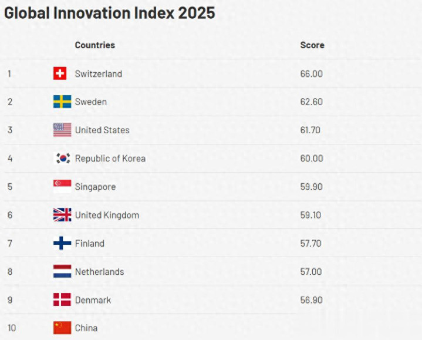Click the Finland flag icon
This screenshot has width=422, height=340.
(62, 243)
